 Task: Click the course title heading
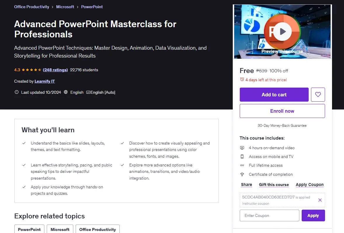tap(95, 29)
